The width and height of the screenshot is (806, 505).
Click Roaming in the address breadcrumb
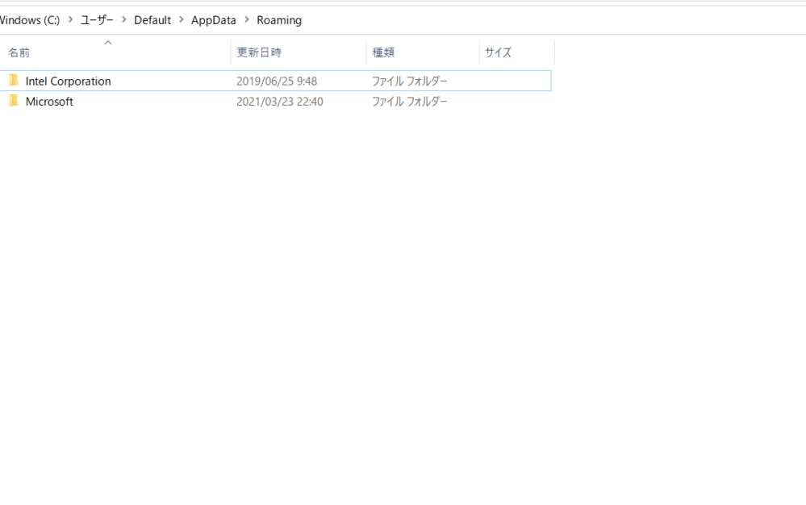coord(279,20)
